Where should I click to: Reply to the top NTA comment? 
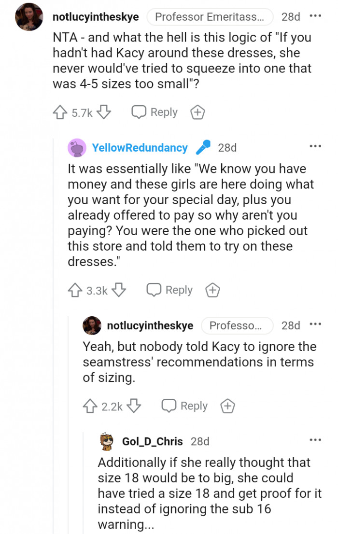pyautogui.click(x=154, y=112)
